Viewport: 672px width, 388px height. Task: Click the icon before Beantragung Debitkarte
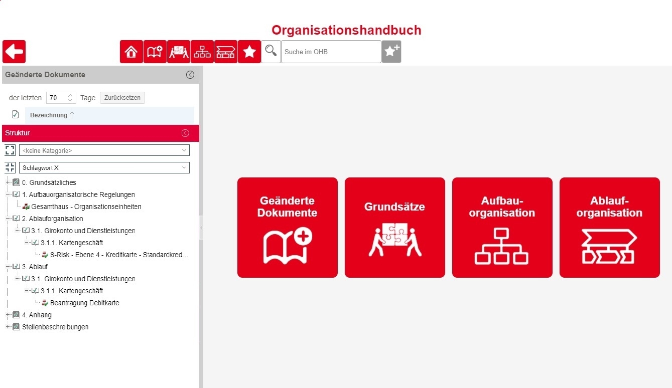(x=45, y=303)
